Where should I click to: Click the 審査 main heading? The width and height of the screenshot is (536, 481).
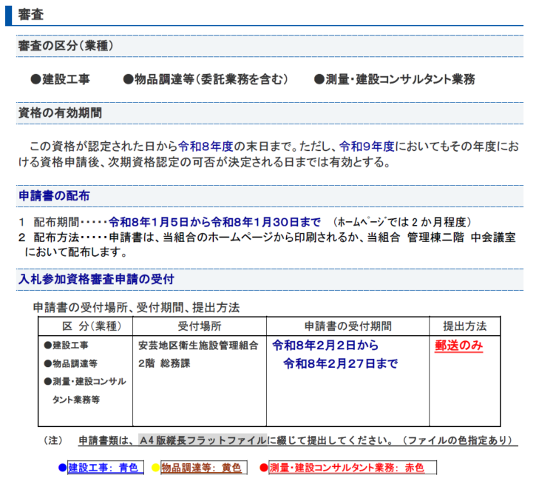click(30, 14)
